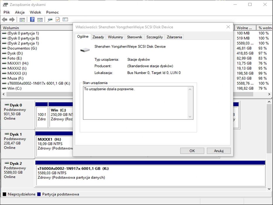Screen dimensions: 273x205
Task: Open the Widok menu
Action: tap(35, 12)
